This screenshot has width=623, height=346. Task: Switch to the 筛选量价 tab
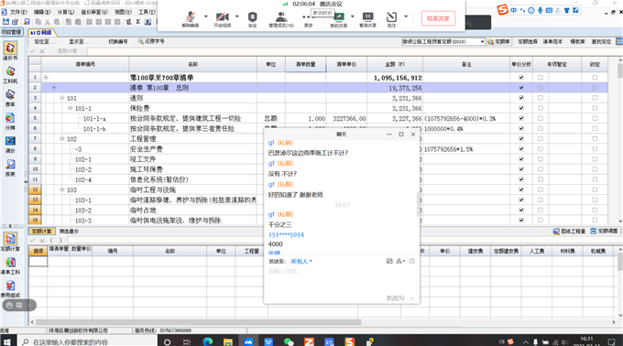(69, 231)
